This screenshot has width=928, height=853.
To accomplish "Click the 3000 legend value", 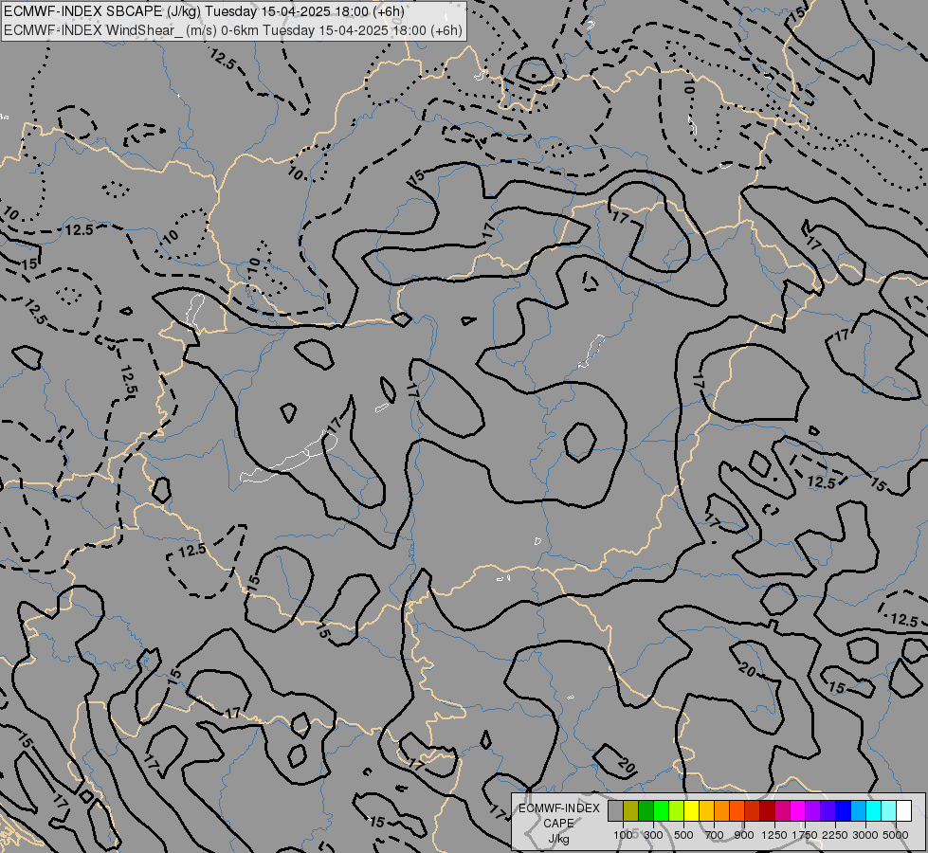I will 865,835.
